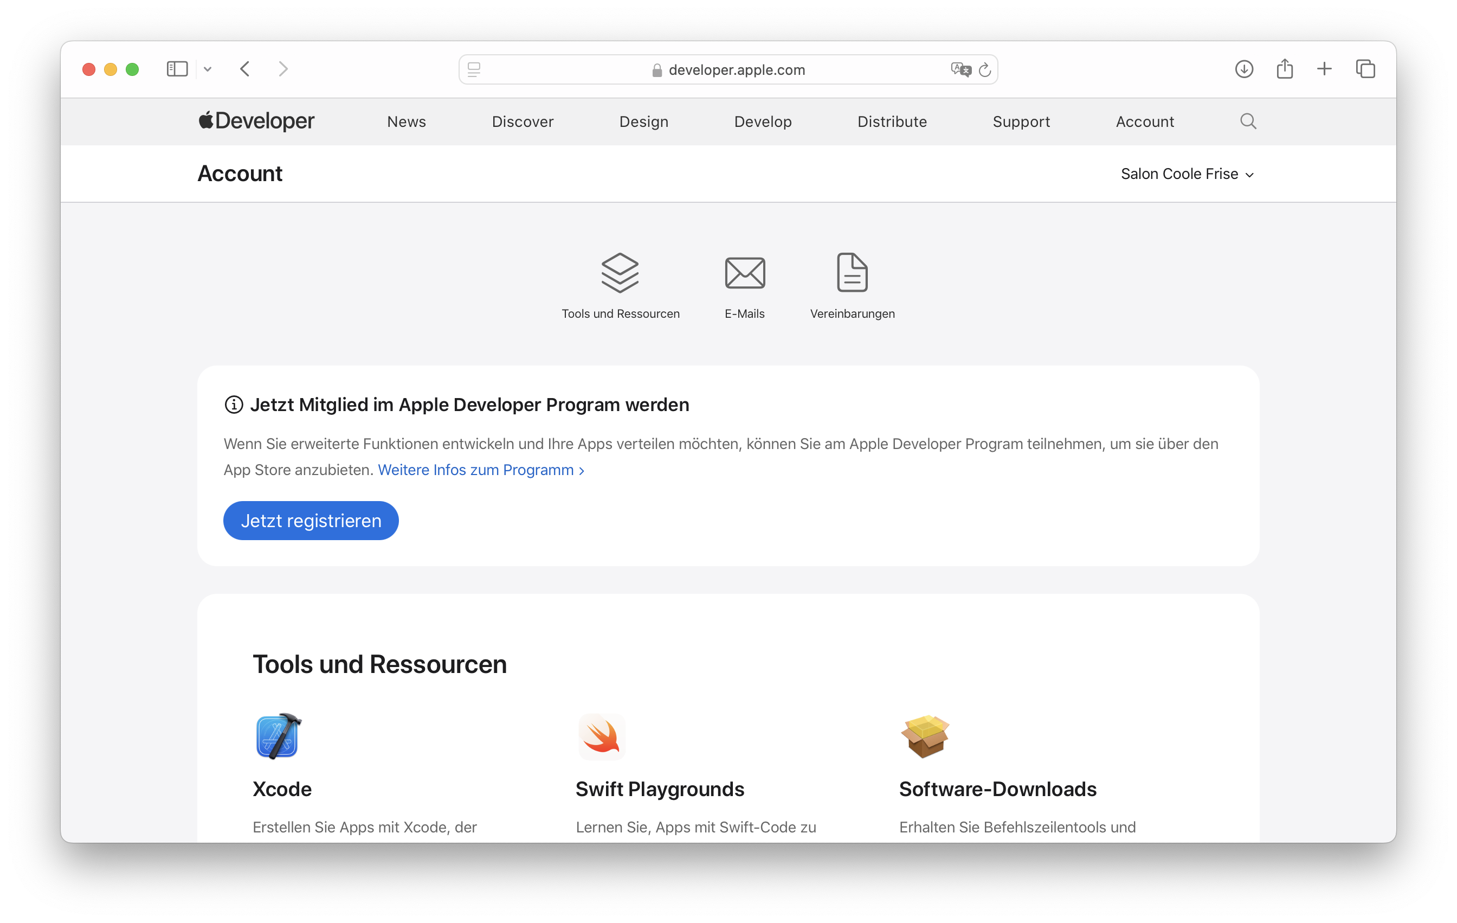This screenshot has height=923, width=1457.
Task: Open the Account menu item in nav bar
Action: click(1145, 121)
